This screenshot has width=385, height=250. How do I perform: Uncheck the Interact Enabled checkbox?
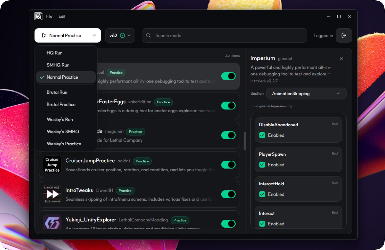point(262,224)
